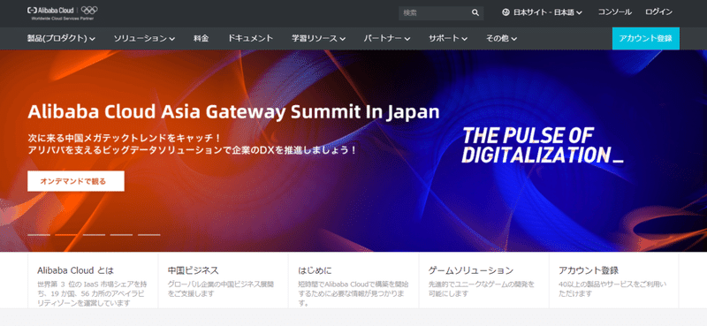Click the globe region icon

tap(506, 12)
